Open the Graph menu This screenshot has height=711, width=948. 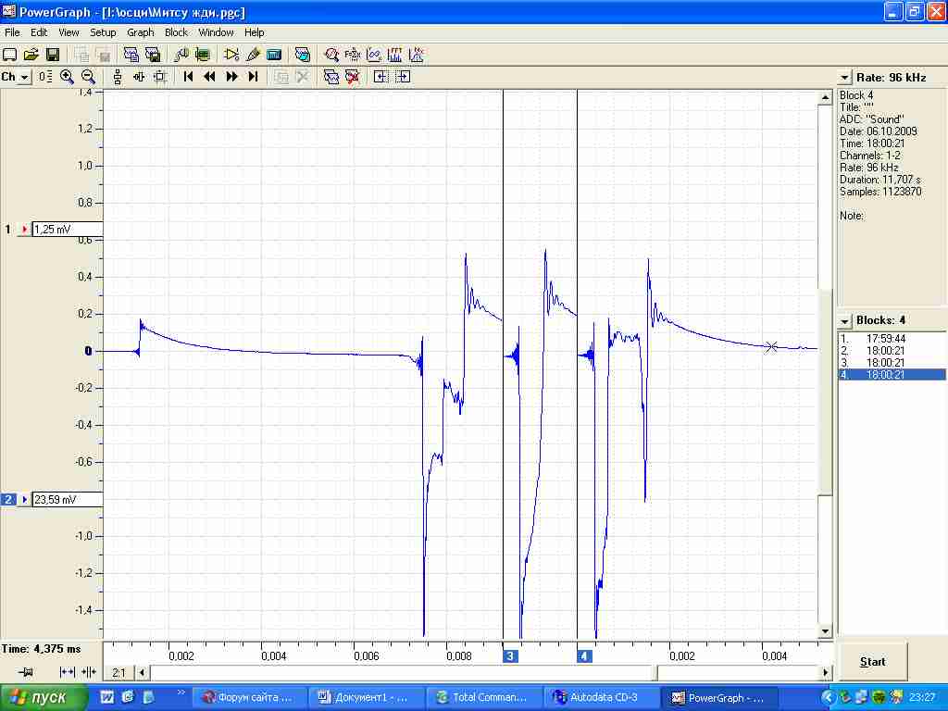(x=141, y=32)
